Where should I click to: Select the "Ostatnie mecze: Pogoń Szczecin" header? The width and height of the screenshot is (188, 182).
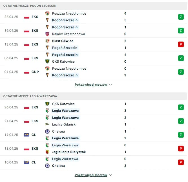[x=30, y=6]
